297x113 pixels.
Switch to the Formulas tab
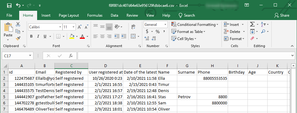(95, 15)
